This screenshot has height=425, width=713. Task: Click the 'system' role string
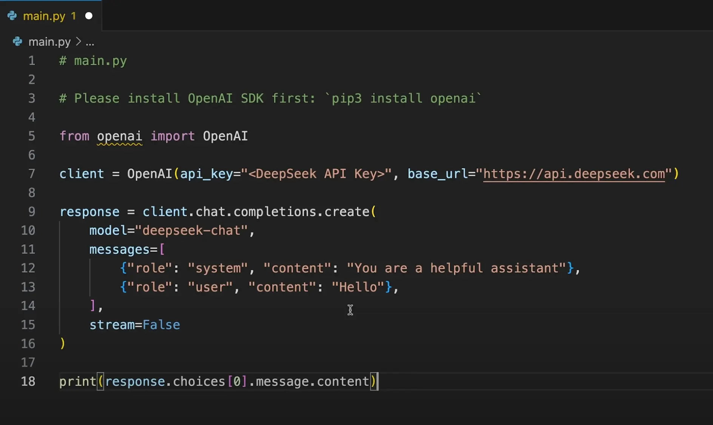pos(218,268)
